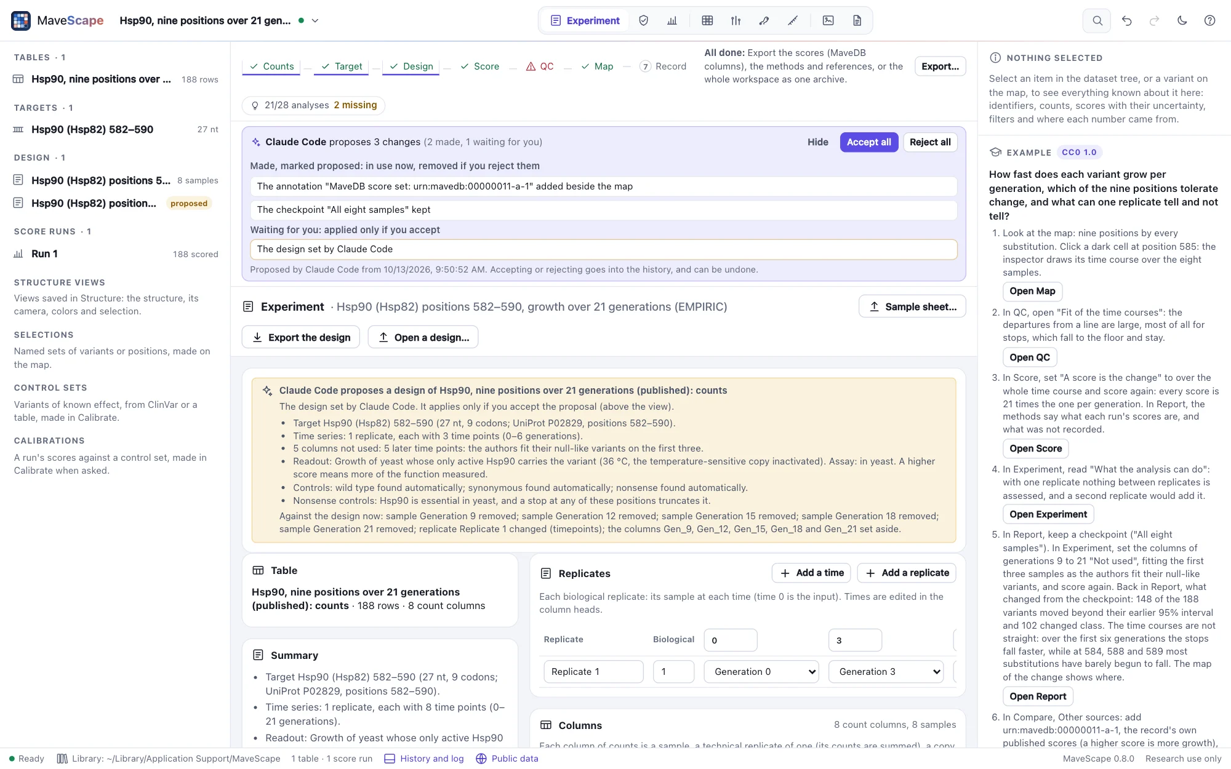
Task: Hide the Claude Code proposal panel
Action: [817, 142]
